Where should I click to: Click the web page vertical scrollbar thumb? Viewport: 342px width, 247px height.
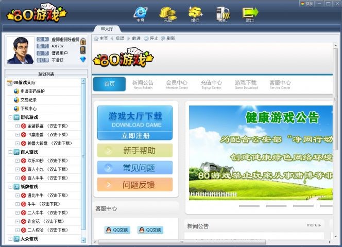pyautogui.click(x=335, y=99)
